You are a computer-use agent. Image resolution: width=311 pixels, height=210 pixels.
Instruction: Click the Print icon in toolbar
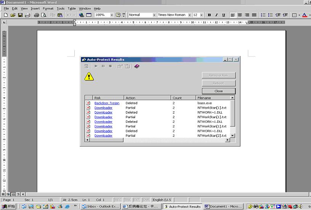pos(37,15)
